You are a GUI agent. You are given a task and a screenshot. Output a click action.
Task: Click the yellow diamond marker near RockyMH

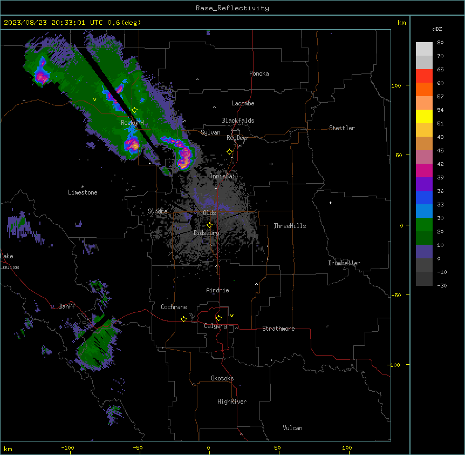coord(135,110)
